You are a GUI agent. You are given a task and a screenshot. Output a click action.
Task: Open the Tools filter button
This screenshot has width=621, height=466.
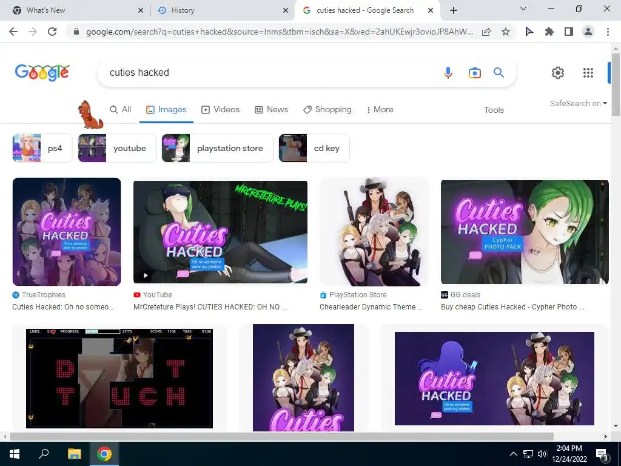[494, 110]
